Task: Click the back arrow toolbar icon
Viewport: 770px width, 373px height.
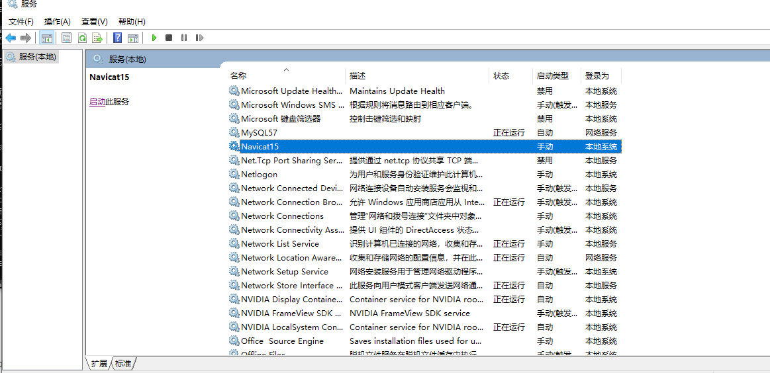Action: pyautogui.click(x=11, y=38)
